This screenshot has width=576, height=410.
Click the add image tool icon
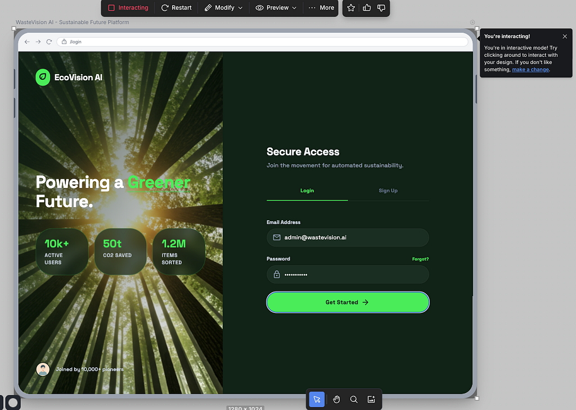point(371,399)
